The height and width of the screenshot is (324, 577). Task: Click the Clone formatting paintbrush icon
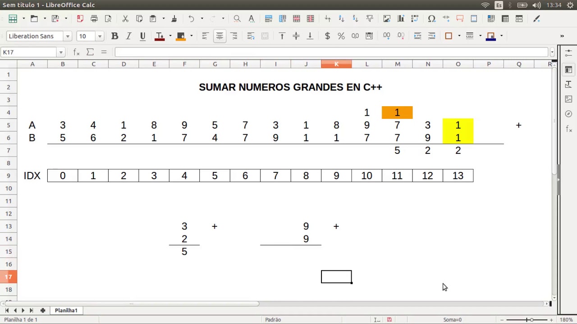[174, 19]
